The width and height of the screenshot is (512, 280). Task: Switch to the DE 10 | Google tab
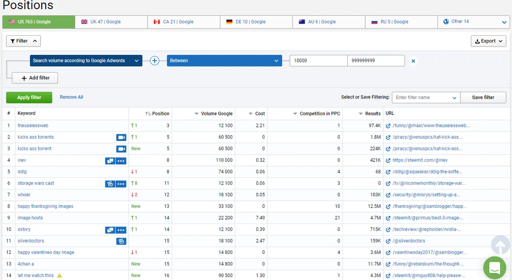pos(256,22)
